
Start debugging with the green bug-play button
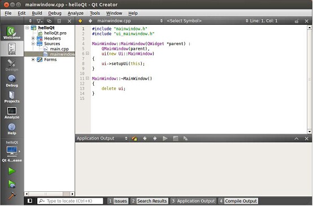coord(12,184)
